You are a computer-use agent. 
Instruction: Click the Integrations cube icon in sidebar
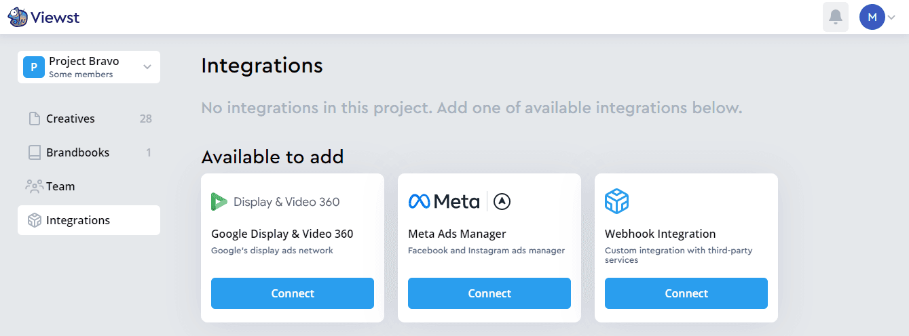point(34,220)
